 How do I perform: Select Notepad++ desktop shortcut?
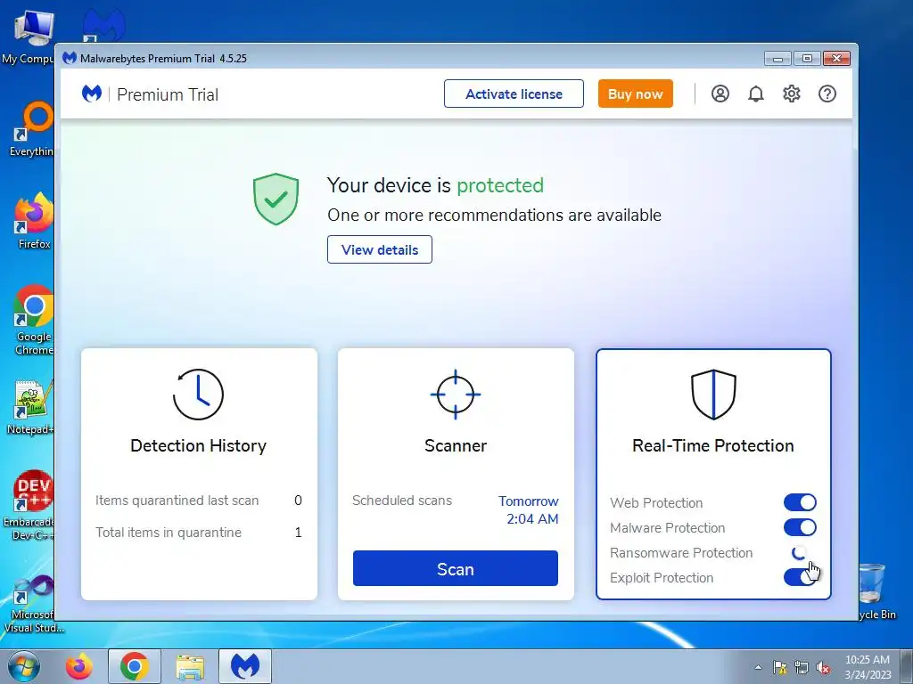tap(32, 407)
